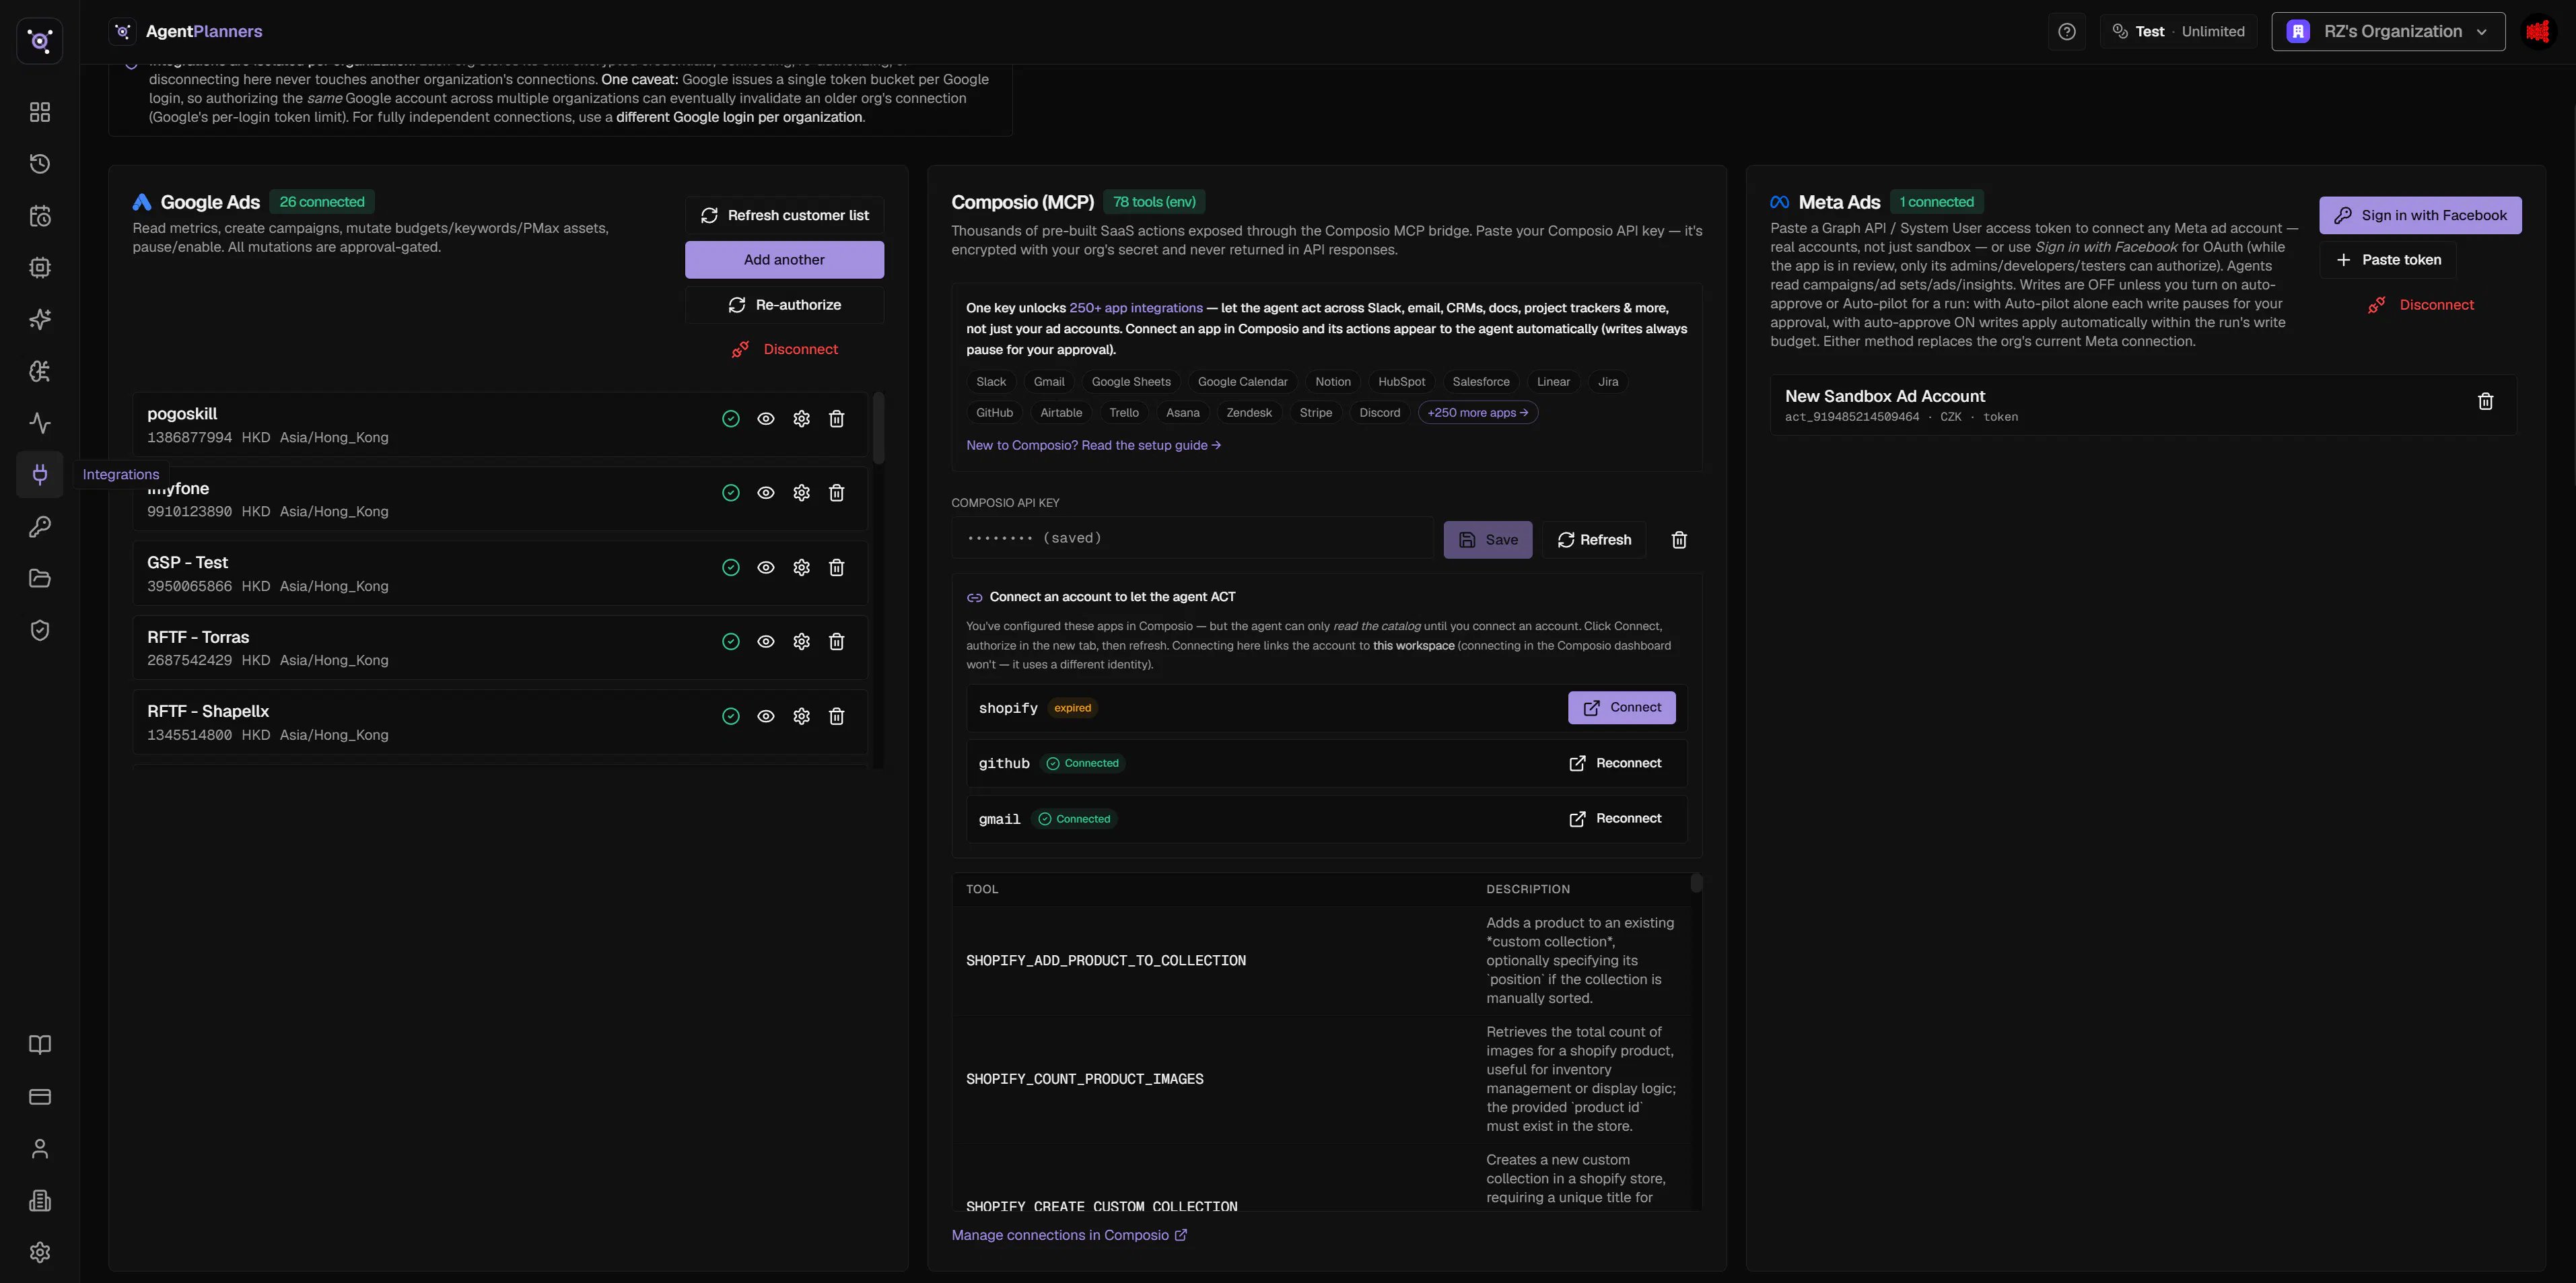This screenshot has width=2576, height=1283.
Task: Click the Slack app chip
Action: click(x=991, y=382)
